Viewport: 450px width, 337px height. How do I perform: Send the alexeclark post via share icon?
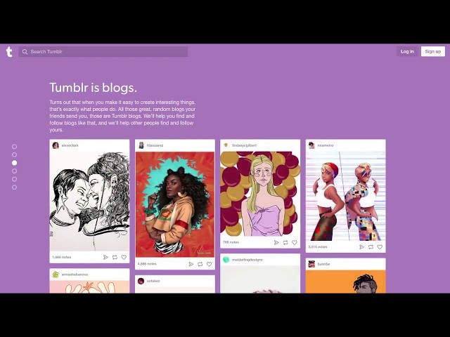click(105, 258)
